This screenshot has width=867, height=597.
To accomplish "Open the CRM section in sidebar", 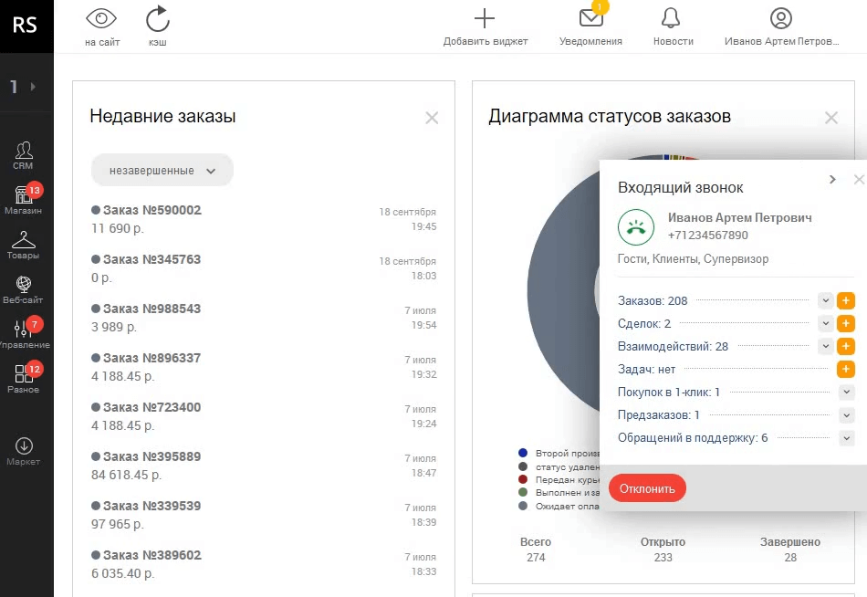I will click(x=24, y=155).
